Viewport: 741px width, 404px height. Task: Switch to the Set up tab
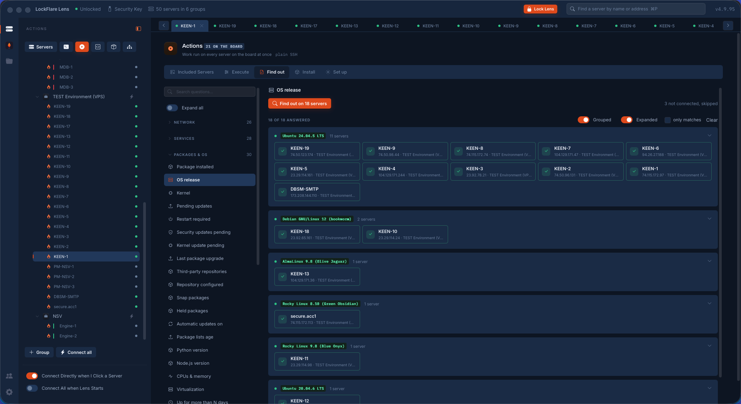pos(336,72)
